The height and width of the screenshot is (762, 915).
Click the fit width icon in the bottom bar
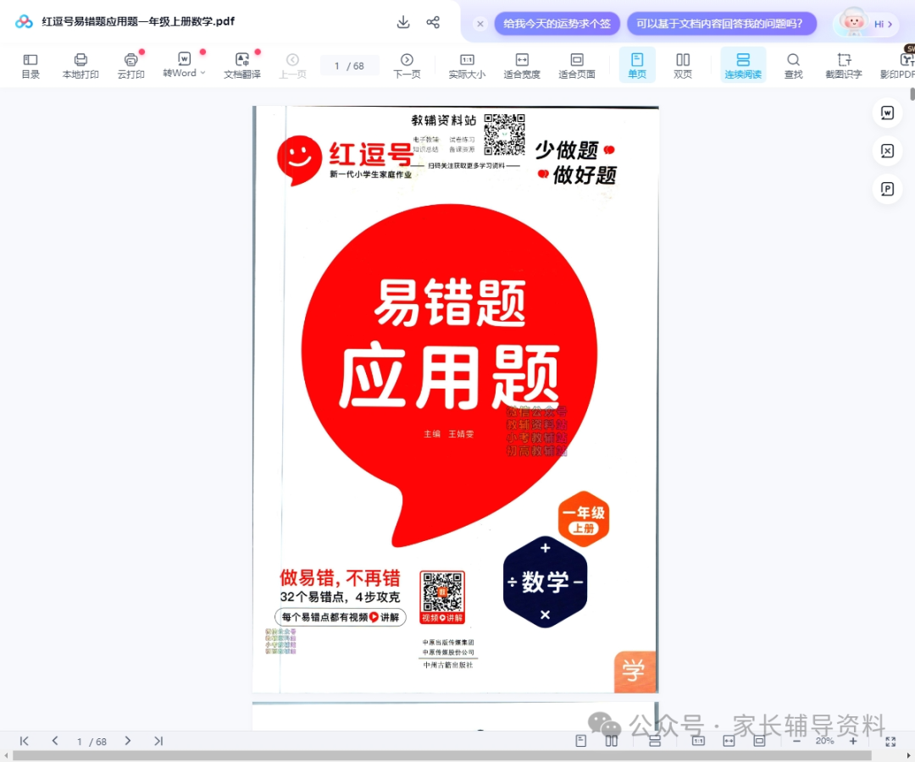click(729, 741)
